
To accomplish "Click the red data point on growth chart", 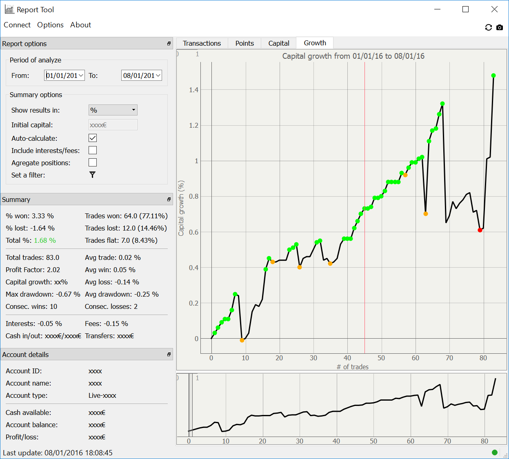I will point(480,230).
